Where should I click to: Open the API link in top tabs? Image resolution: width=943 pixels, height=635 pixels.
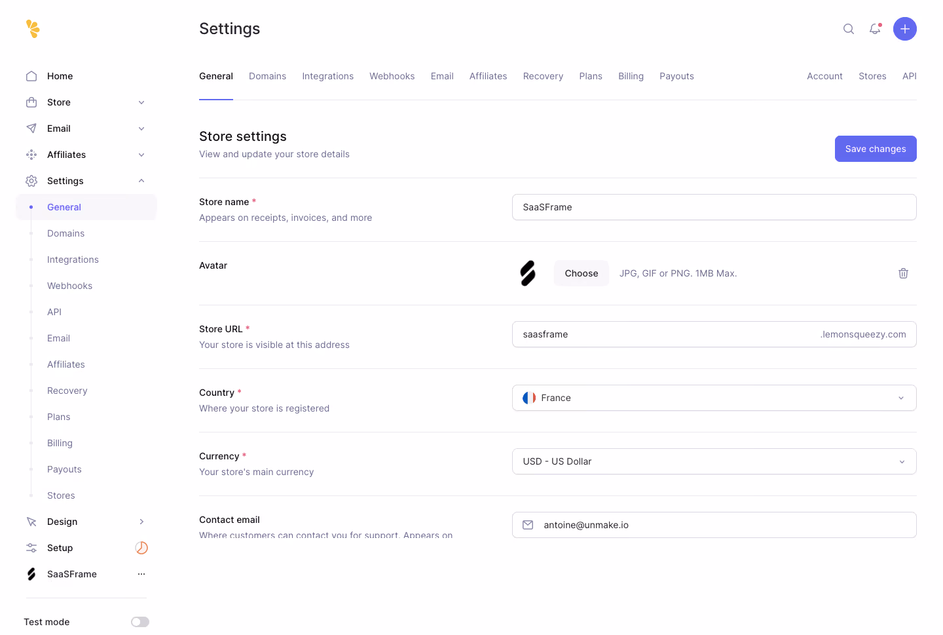coord(909,76)
